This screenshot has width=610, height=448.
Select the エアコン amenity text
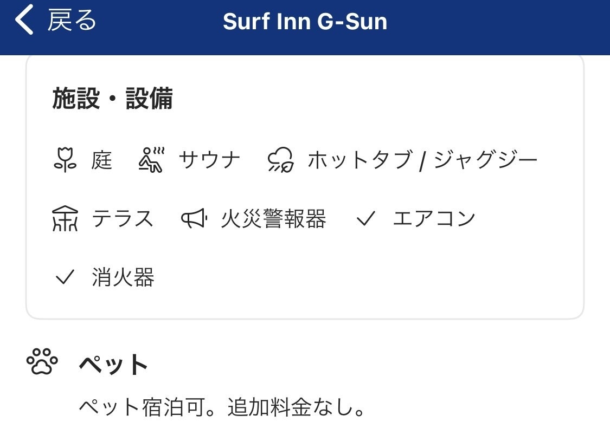(x=434, y=219)
